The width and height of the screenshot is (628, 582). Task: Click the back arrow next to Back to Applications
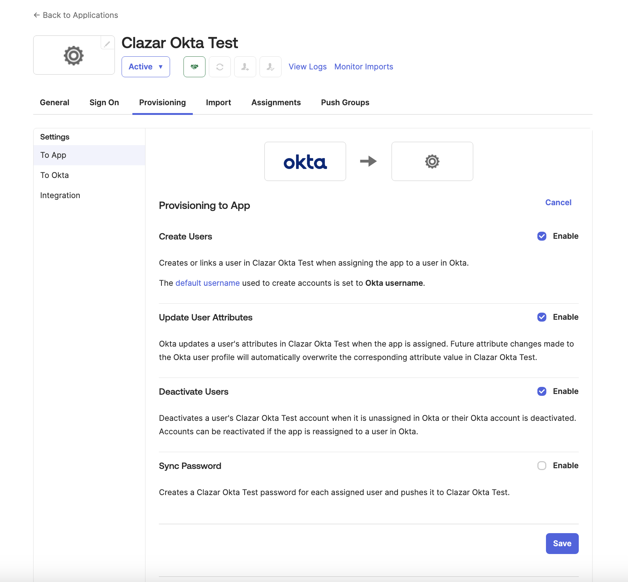[36, 15]
